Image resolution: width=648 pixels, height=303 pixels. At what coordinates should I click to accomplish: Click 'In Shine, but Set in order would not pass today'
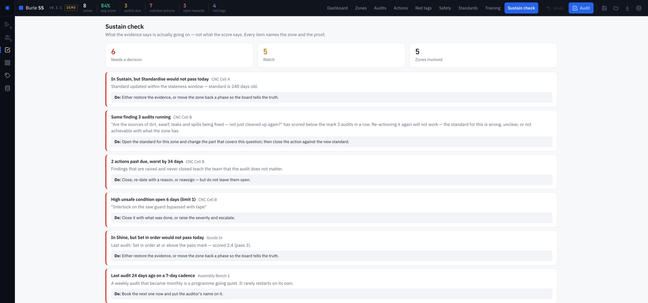(157, 238)
